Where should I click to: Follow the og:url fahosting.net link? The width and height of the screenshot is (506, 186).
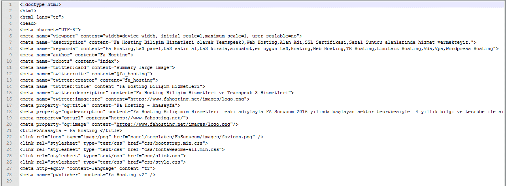147,118
